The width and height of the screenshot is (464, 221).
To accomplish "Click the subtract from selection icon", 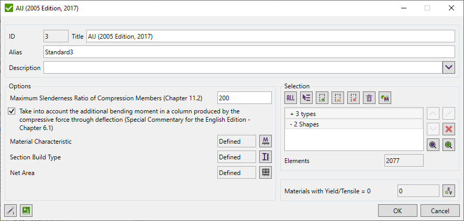I will point(338,98).
